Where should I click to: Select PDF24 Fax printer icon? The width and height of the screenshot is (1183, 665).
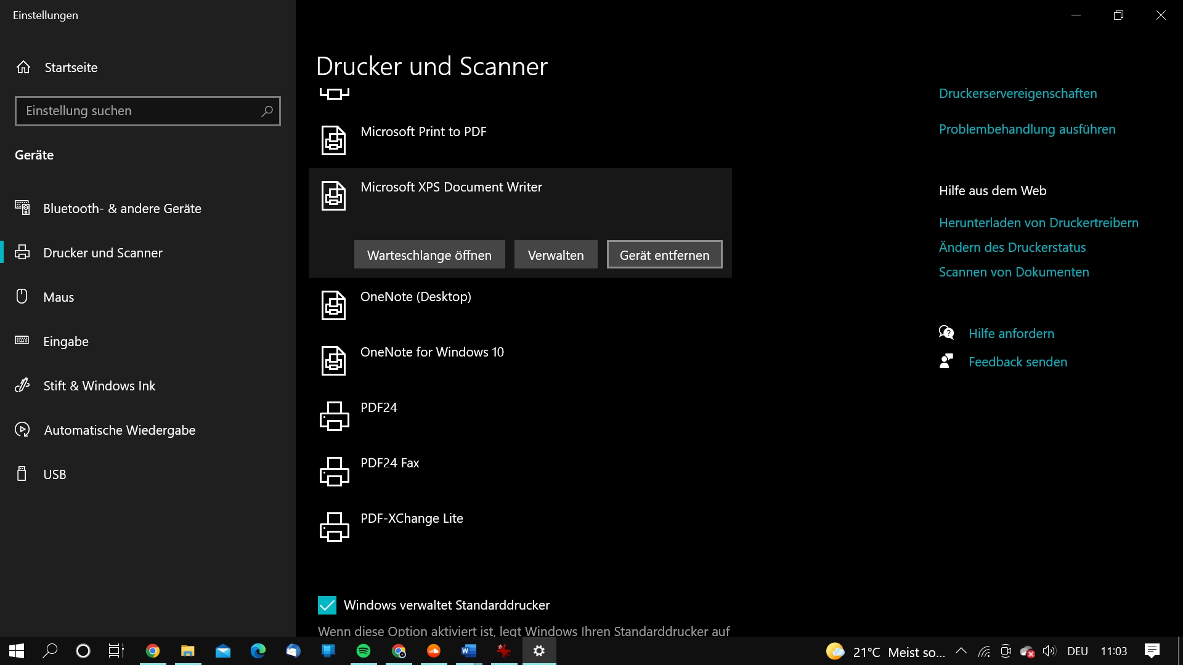(x=335, y=472)
